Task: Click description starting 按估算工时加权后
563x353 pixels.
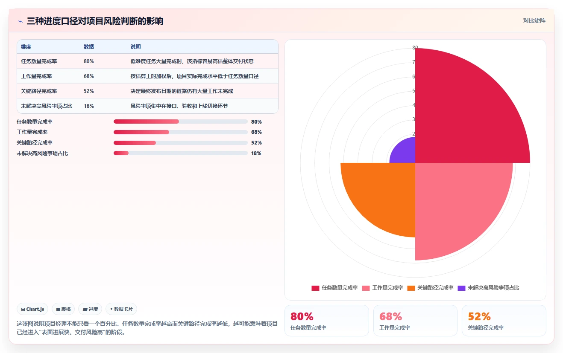Action: (x=194, y=76)
